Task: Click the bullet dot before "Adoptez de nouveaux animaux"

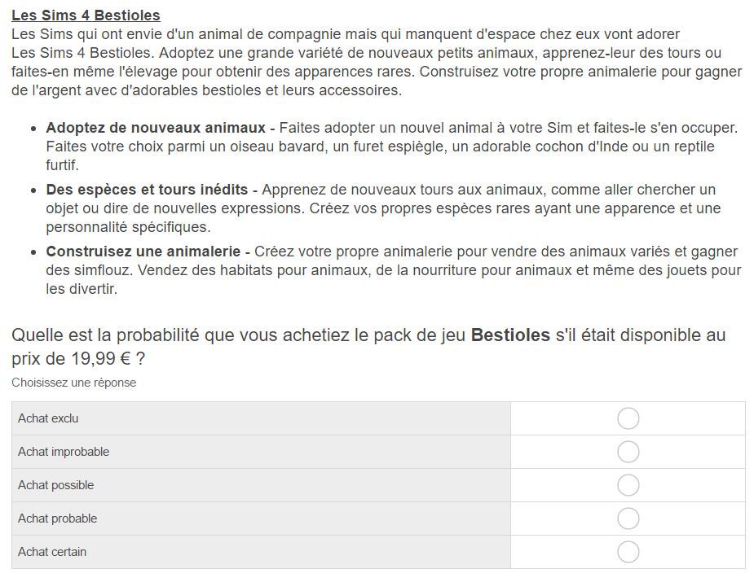Action: pyautogui.click(x=33, y=129)
